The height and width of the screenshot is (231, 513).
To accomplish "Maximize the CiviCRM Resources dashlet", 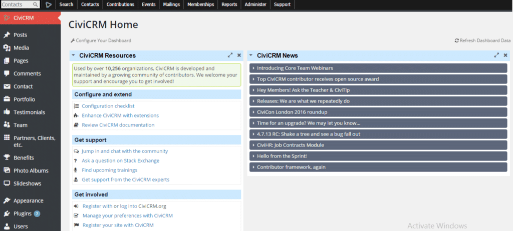I will 230,55.
